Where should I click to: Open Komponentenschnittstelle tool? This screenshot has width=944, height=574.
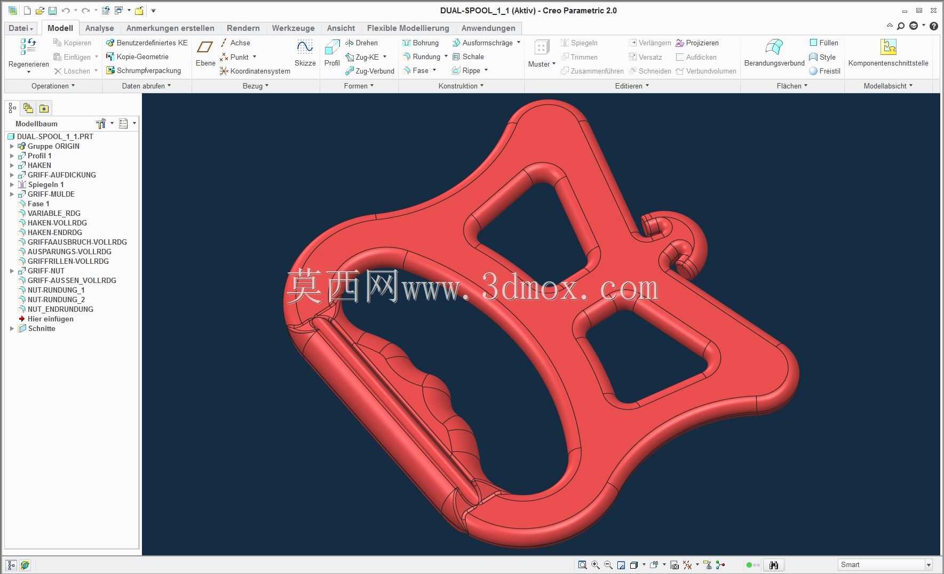click(x=889, y=53)
